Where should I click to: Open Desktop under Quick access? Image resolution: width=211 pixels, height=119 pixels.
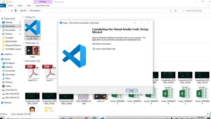tap(9, 22)
